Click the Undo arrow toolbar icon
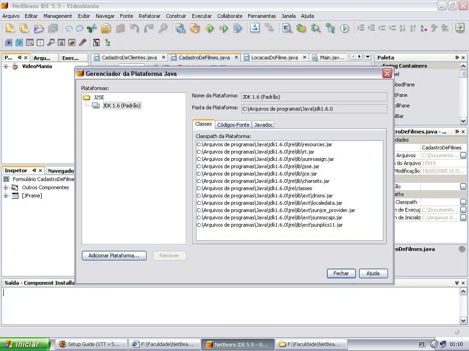469x351 pixels. point(134,28)
